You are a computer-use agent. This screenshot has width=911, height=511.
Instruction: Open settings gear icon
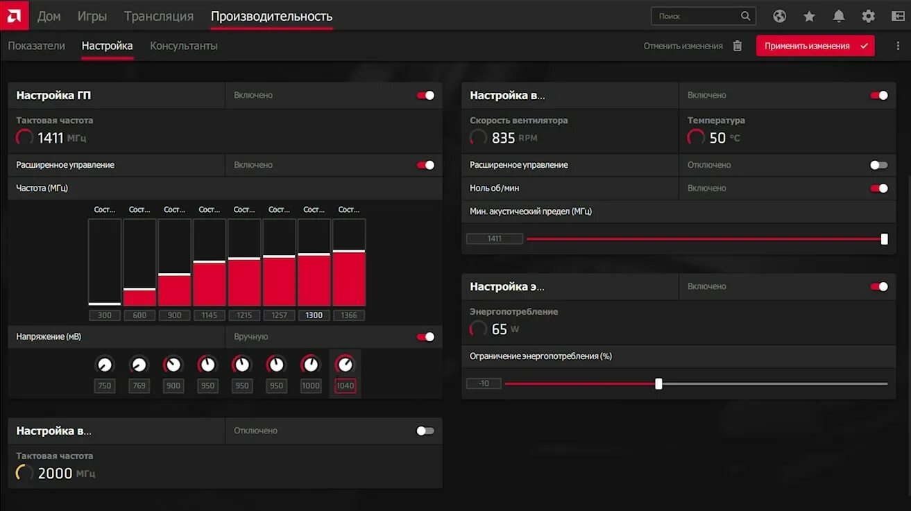click(x=868, y=16)
